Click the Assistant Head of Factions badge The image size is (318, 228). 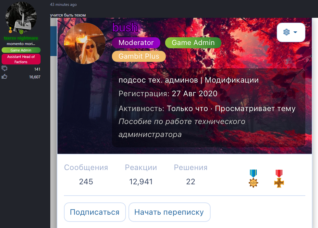21,59
